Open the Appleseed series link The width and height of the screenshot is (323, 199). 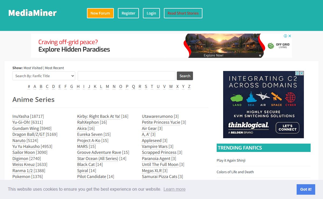[152, 141]
